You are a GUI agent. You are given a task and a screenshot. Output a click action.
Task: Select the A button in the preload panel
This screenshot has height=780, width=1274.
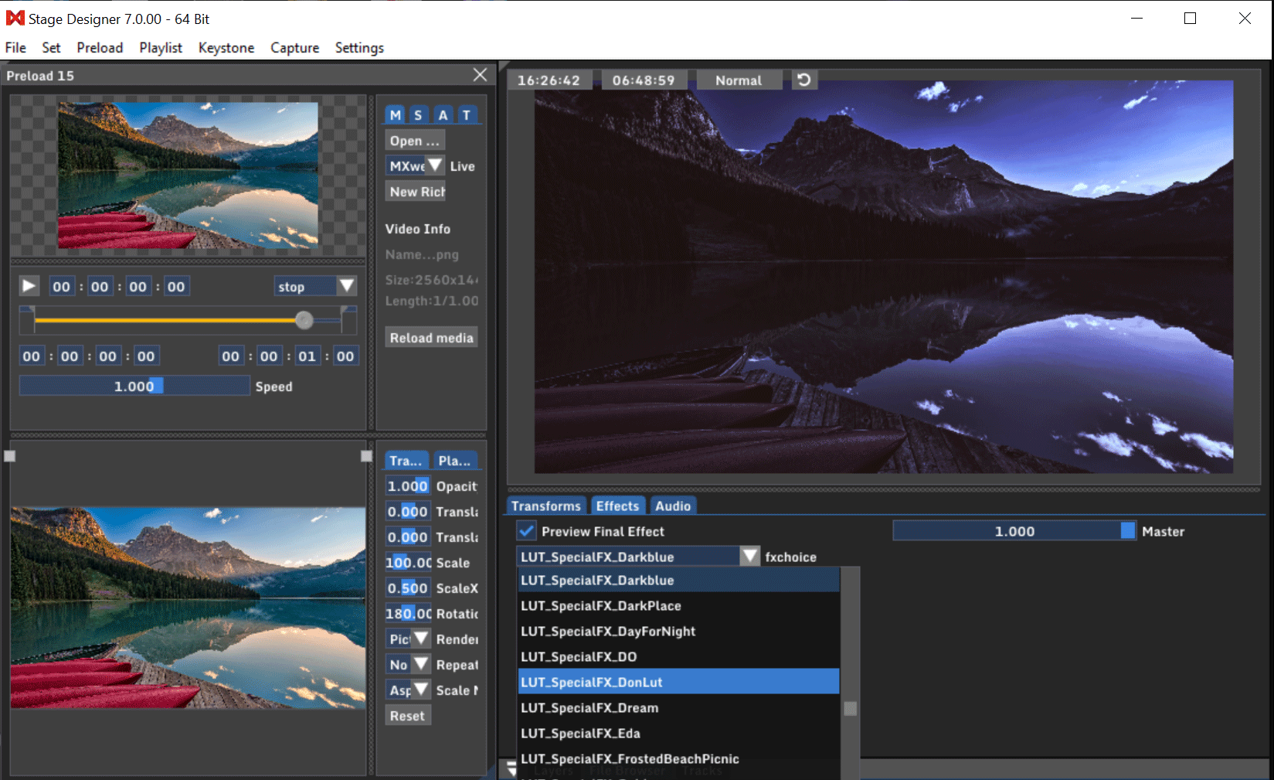click(442, 114)
